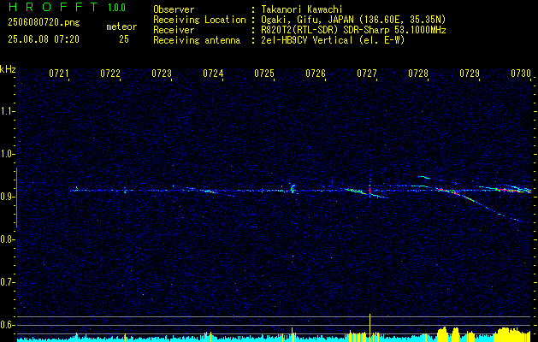Click the 0723 time marker
The width and height of the screenshot is (538, 342).
(x=162, y=74)
